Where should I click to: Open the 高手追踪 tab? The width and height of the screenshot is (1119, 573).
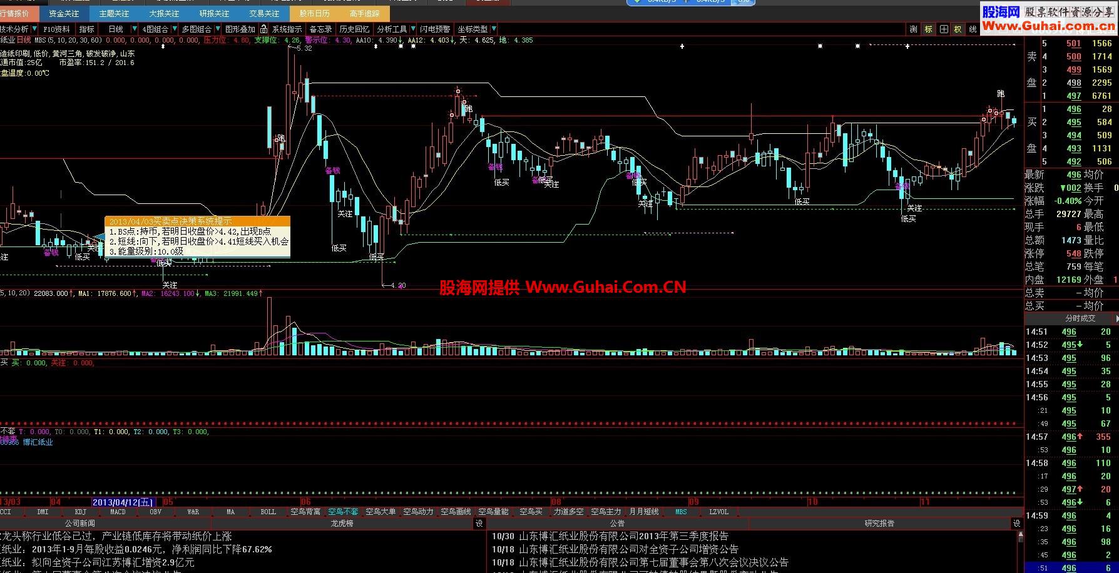tap(364, 13)
